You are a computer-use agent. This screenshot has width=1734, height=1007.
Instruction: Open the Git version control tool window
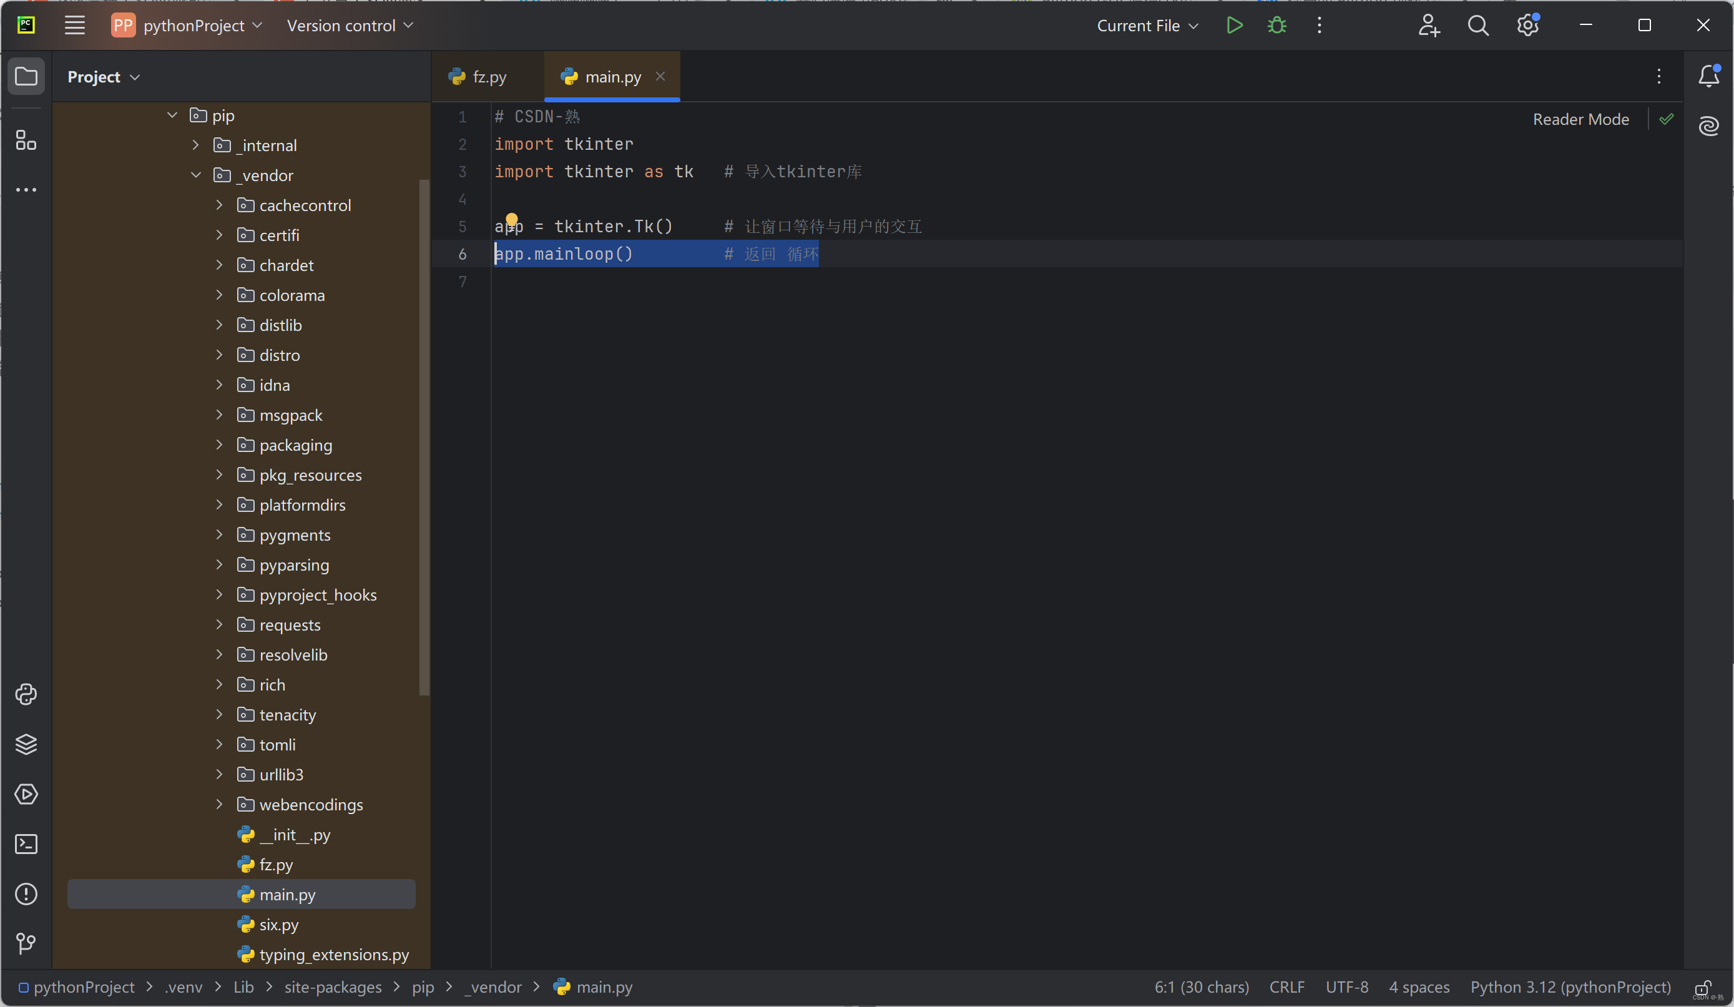26,943
